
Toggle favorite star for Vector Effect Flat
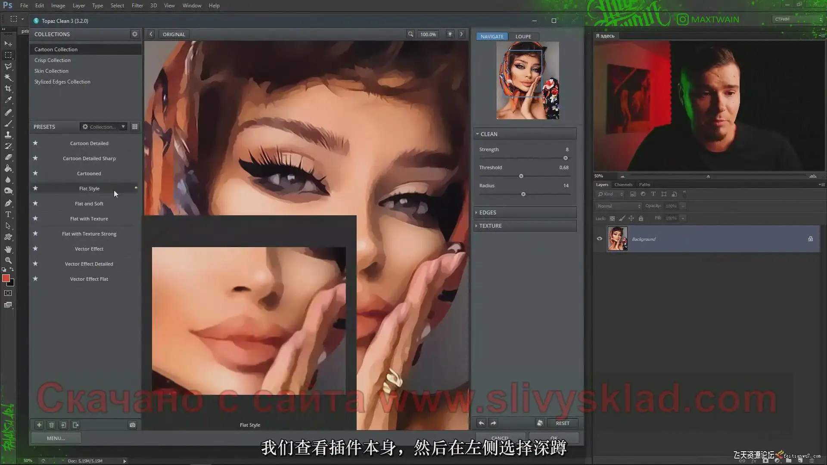(x=35, y=279)
